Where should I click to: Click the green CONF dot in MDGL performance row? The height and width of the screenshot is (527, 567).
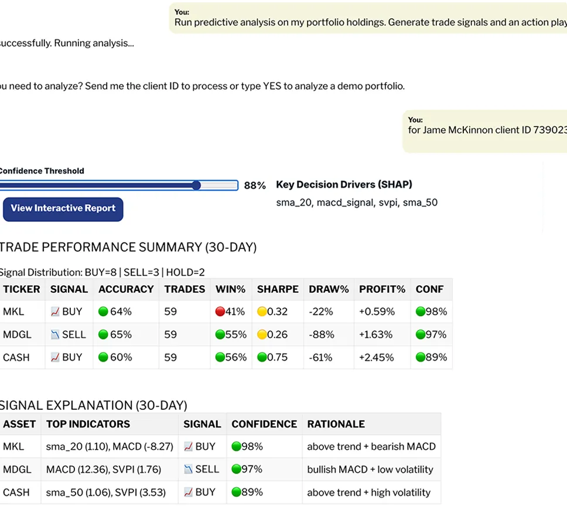point(421,335)
